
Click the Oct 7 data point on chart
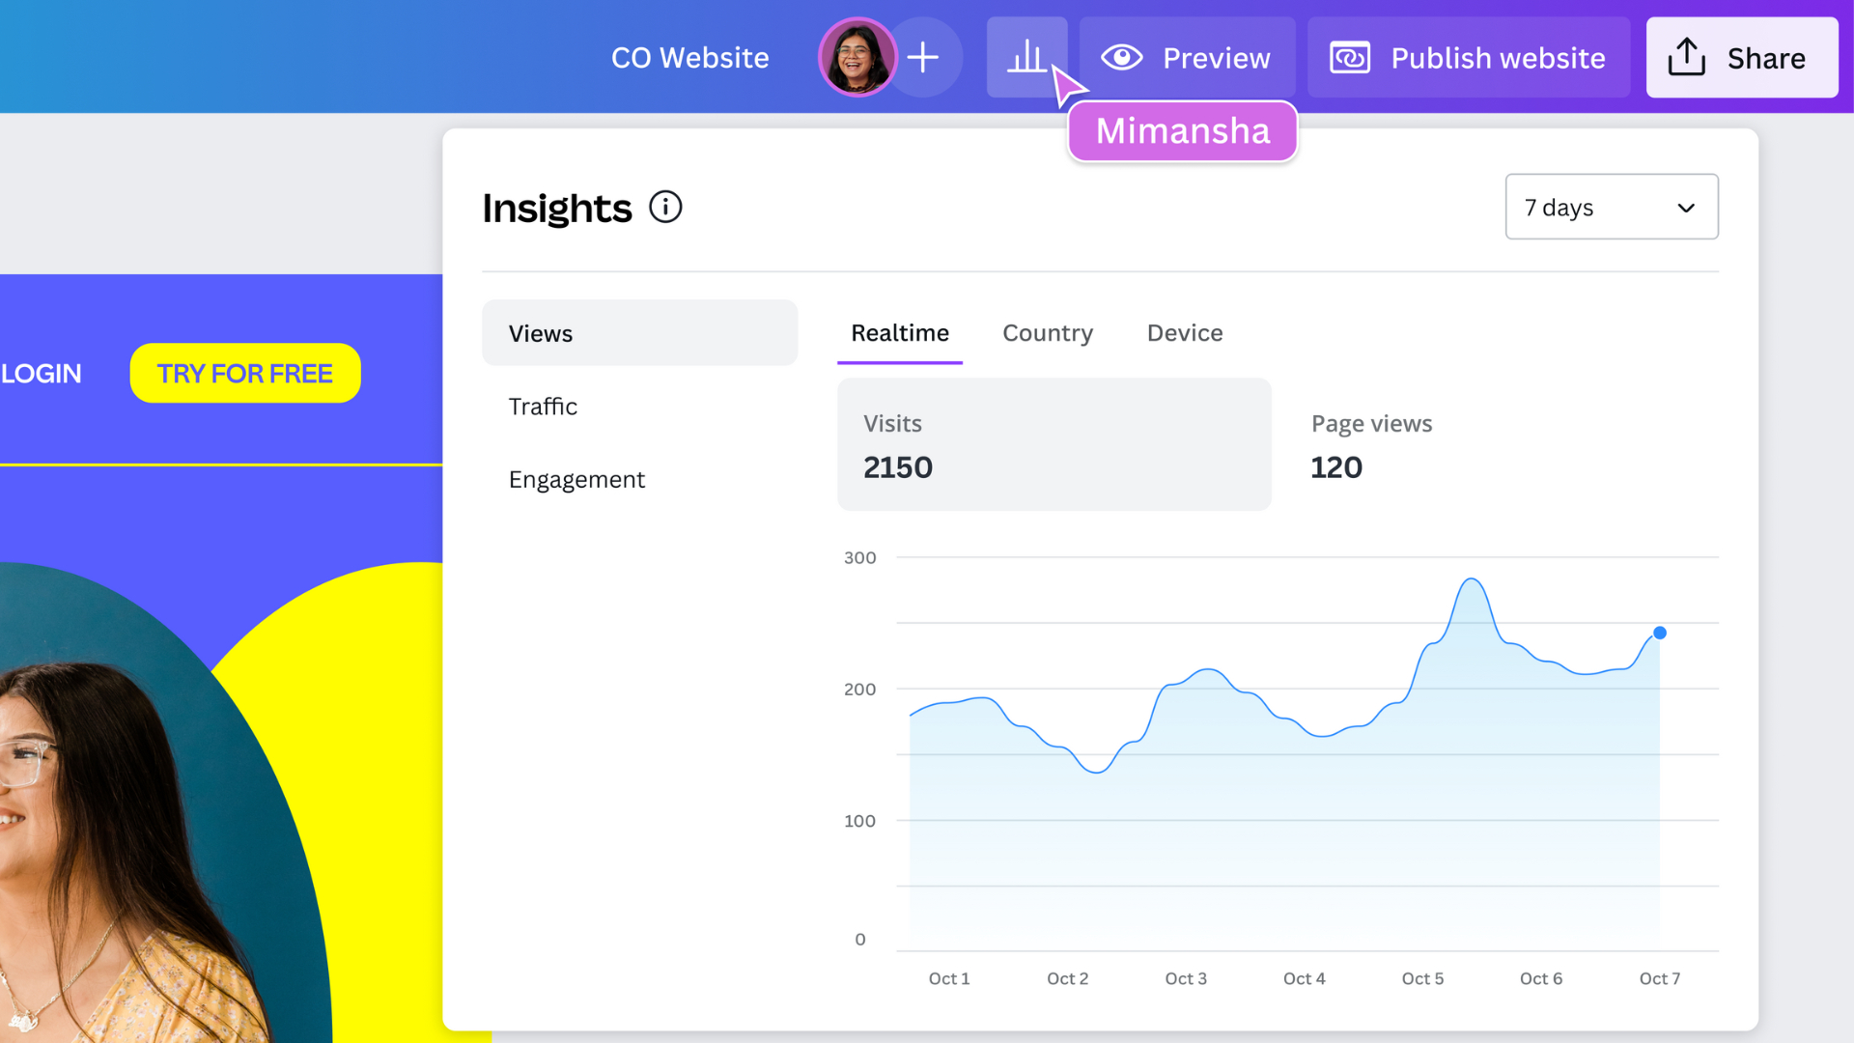(1659, 633)
